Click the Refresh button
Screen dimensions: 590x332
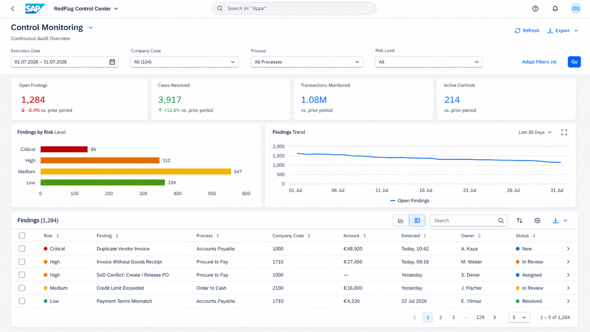coord(527,31)
